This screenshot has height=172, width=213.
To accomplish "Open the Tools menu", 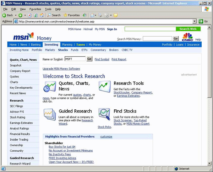I will coord(48,9).
